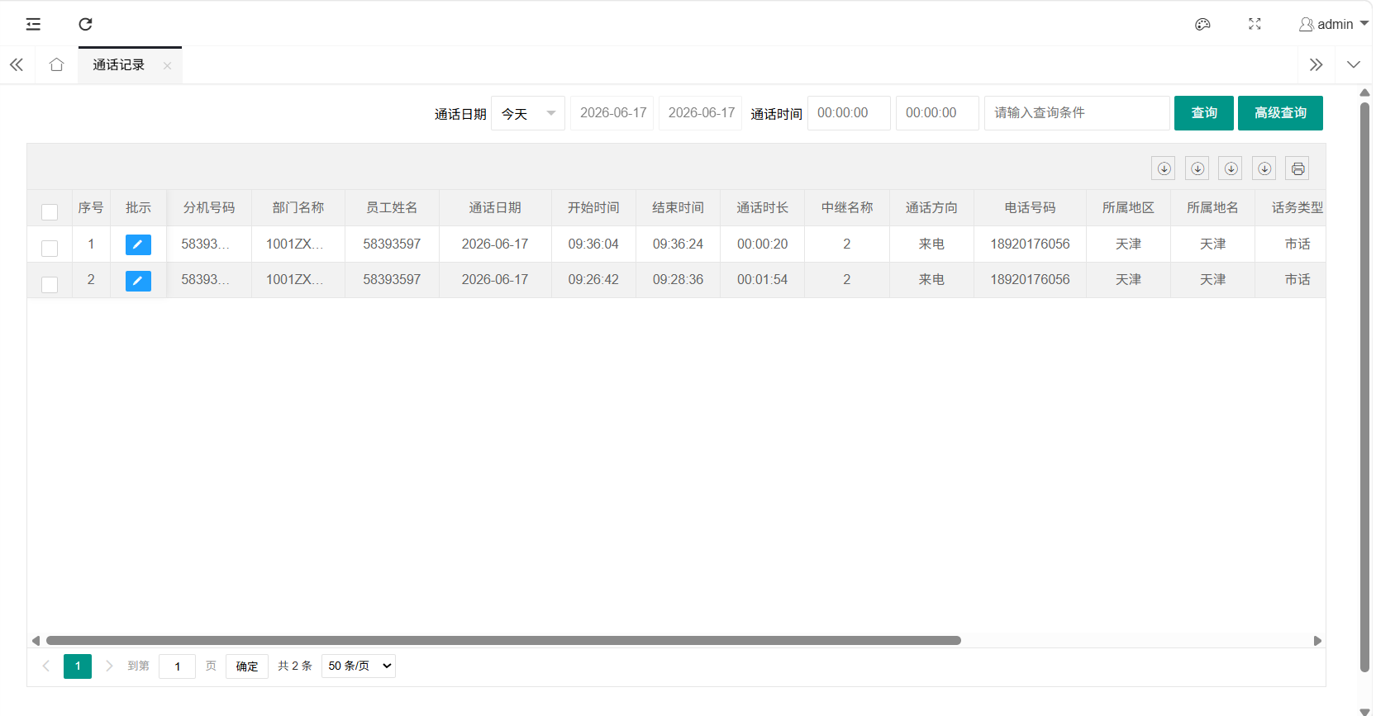Click the 确定 pagination button

pos(247,666)
